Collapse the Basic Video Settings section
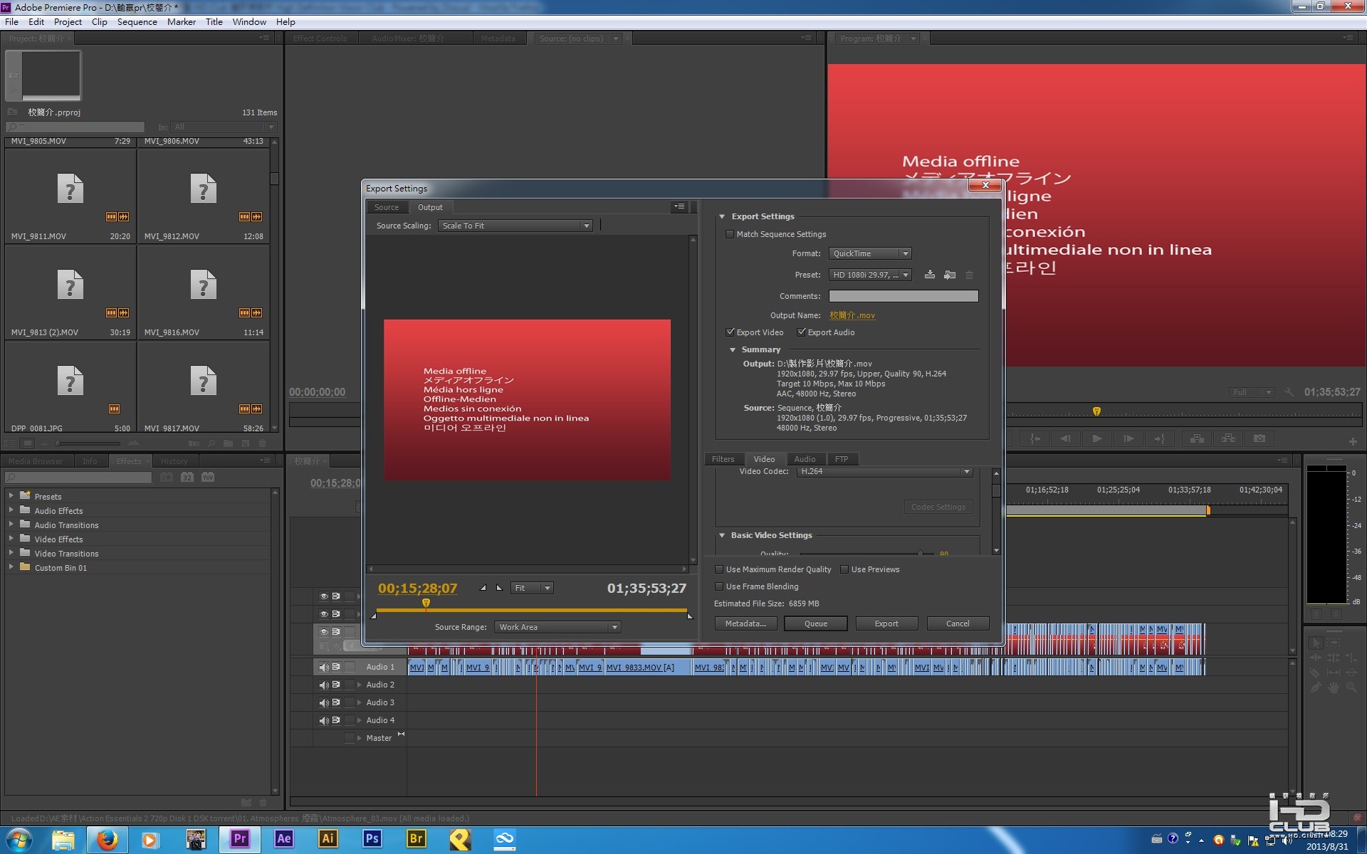 click(722, 535)
